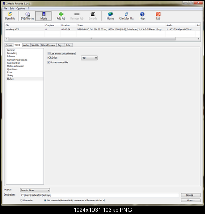205x214 pixels.
Task: Click the green Add Job icon
Action: [61, 14]
